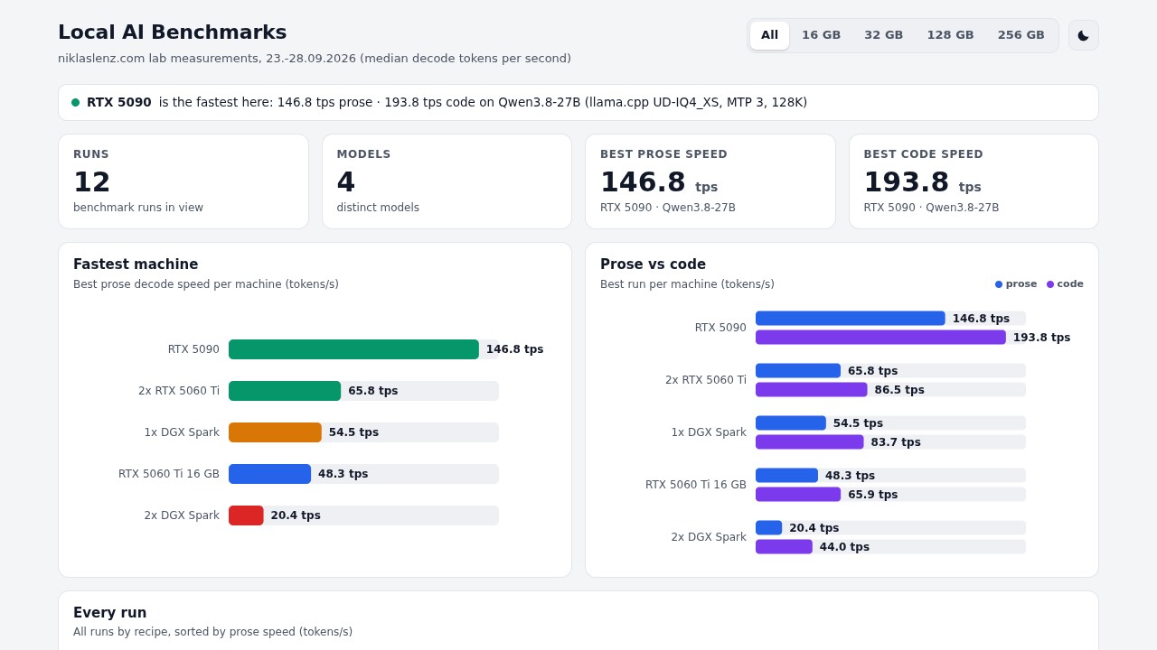Switch to the 32 GB filter
This screenshot has height=650, width=1157.
point(883,35)
